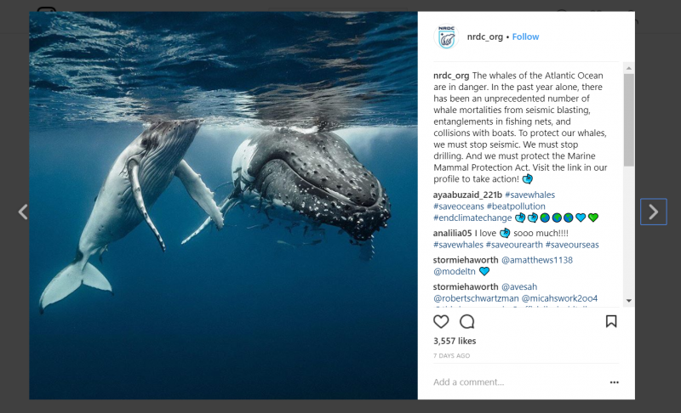The width and height of the screenshot is (681, 413).
Task: Click the whale photo
Action: pos(223,206)
